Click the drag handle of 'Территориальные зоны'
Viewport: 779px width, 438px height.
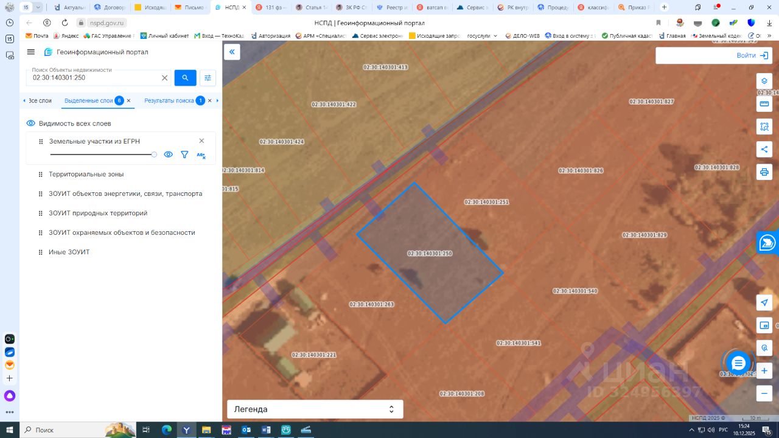(41, 175)
